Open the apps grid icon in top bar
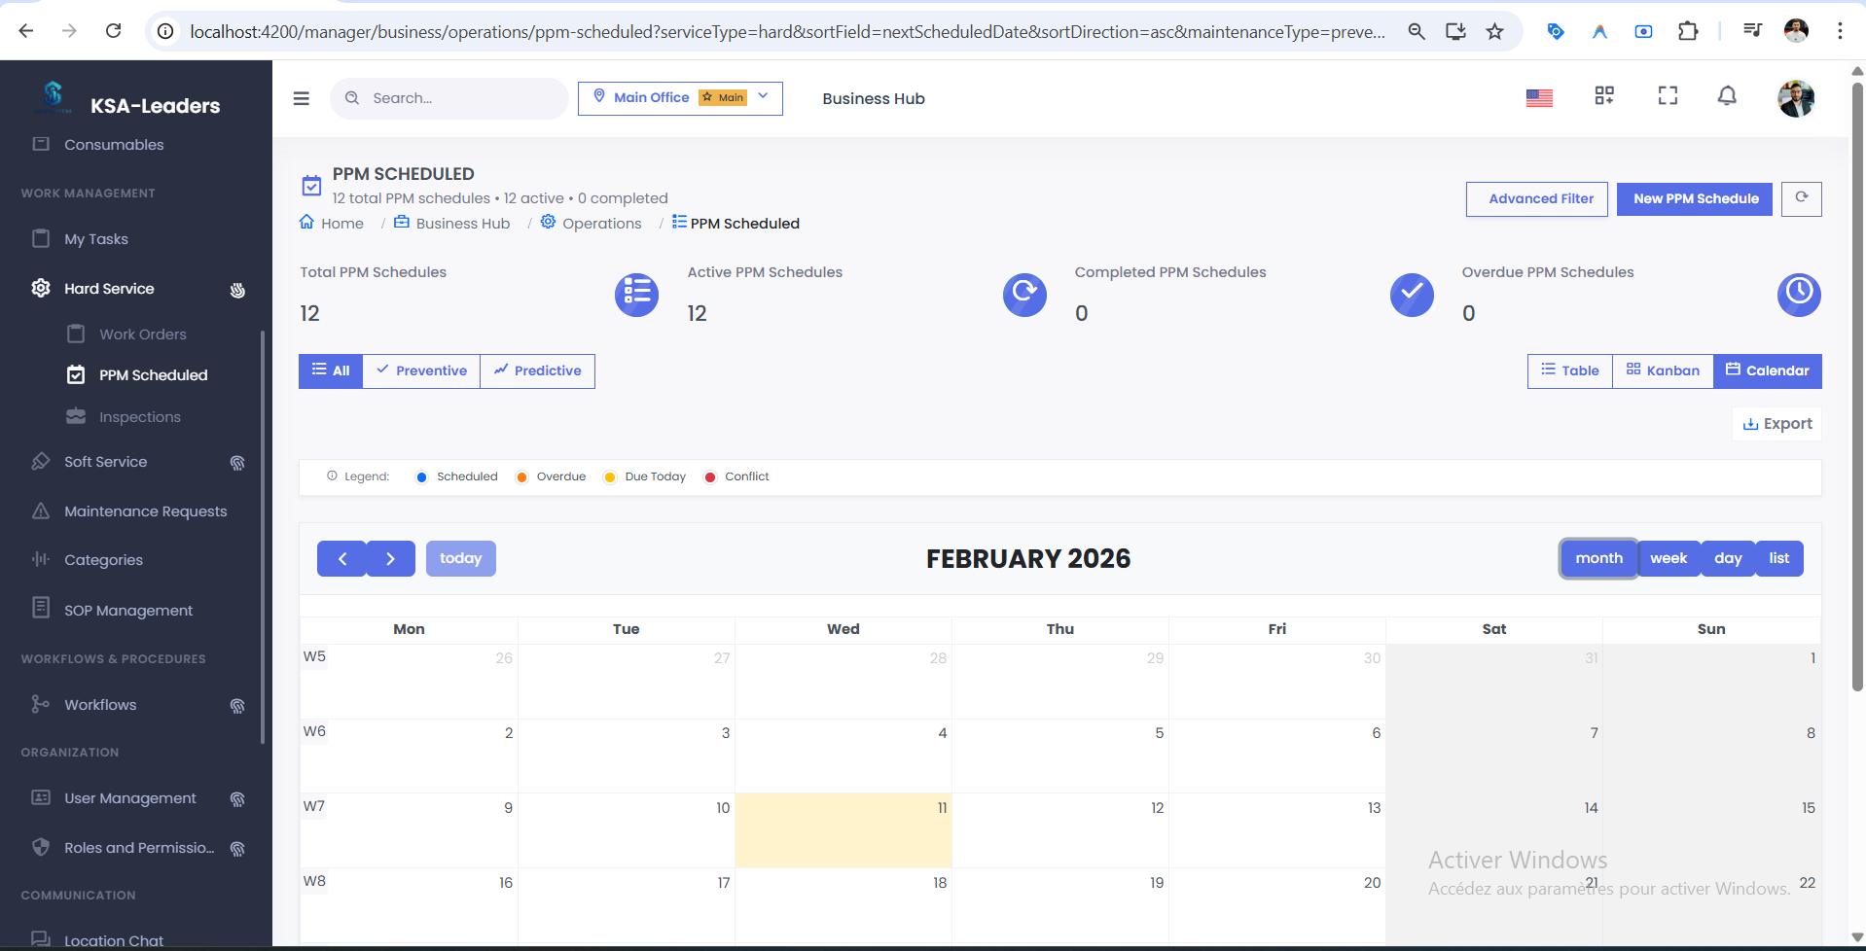Screen dimensions: 1866x951 tap(1604, 96)
